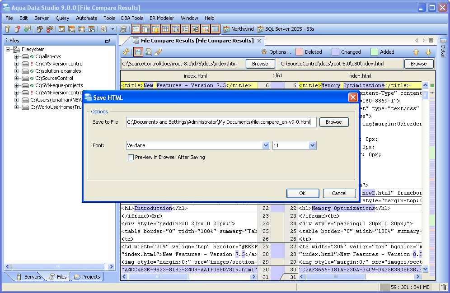Open the ER Modeler menu
Screen dimensions: 450x293
[162, 18]
